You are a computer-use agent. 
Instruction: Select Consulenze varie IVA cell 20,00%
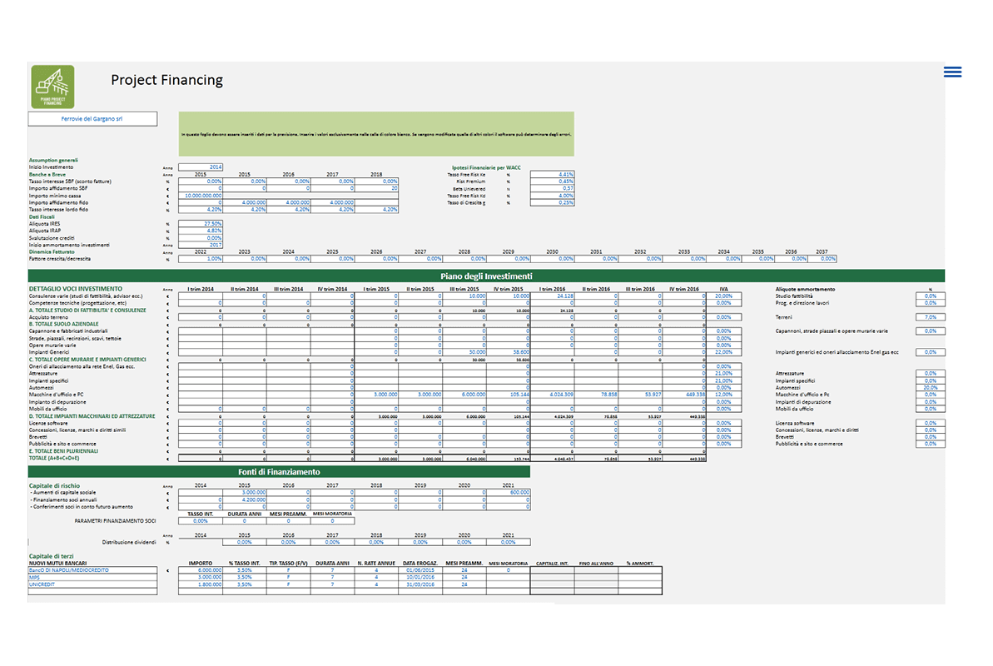tap(723, 296)
